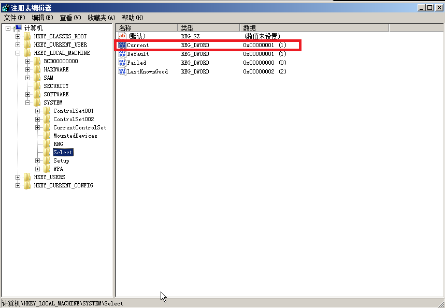The height and width of the screenshot is (308, 445).
Task: Click the LastKnownGood DWORD icon
Action: (x=122, y=71)
